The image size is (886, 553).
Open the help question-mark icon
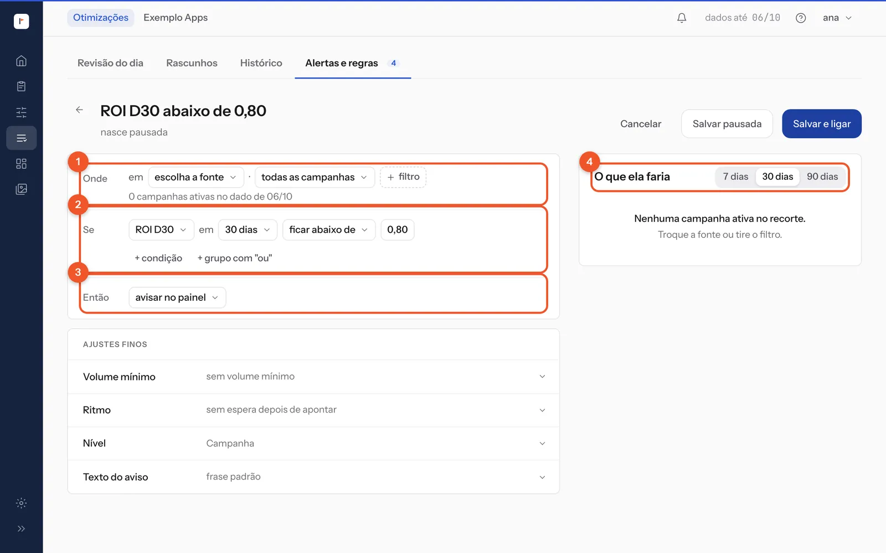[801, 18]
